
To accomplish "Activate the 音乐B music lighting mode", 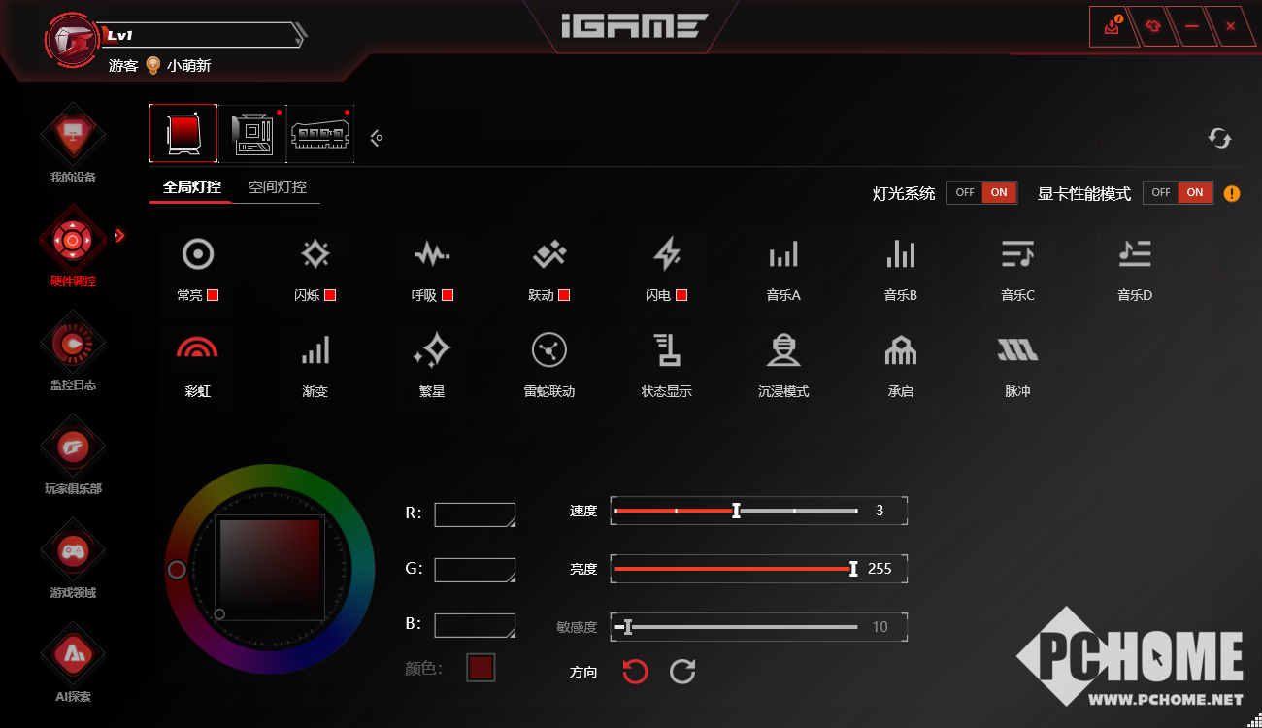I will pyautogui.click(x=900, y=254).
